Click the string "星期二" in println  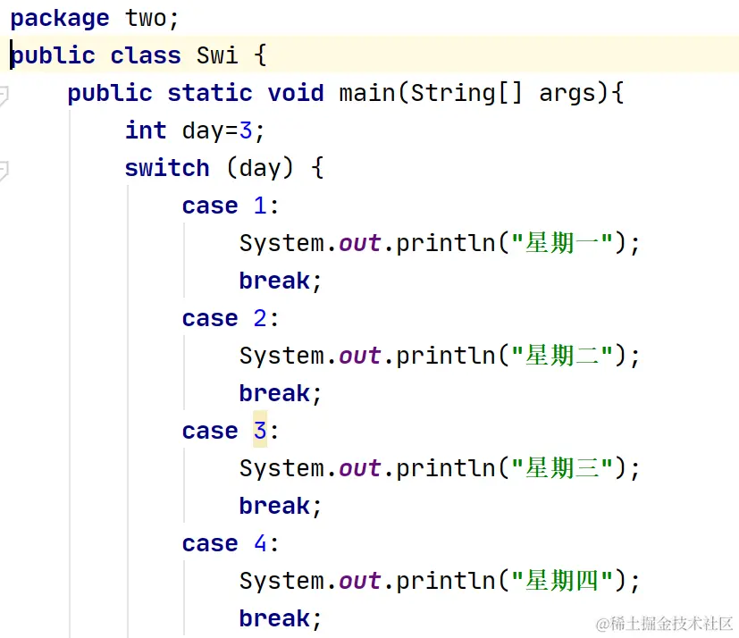(561, 356)
